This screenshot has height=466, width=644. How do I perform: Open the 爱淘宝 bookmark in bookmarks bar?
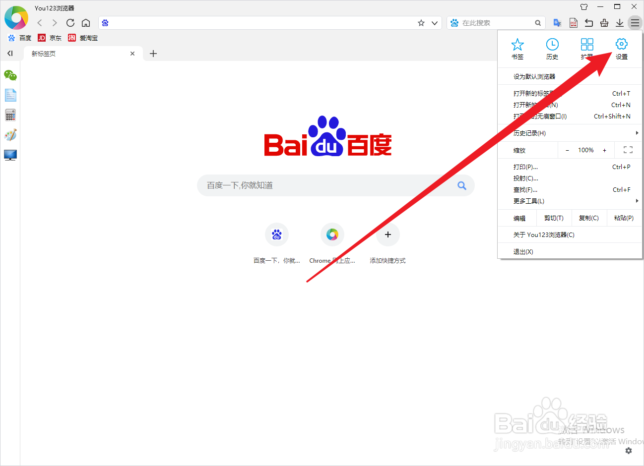click(x=83, y=38)
